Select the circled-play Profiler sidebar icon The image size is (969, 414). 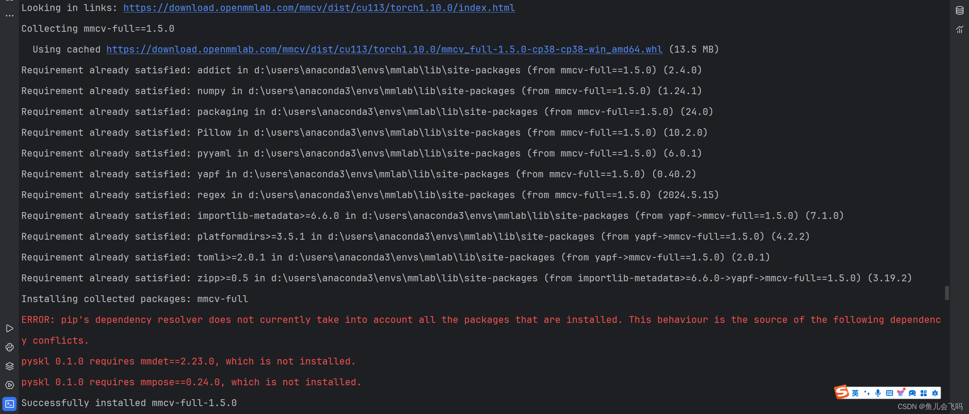click(x=10, y=385)
